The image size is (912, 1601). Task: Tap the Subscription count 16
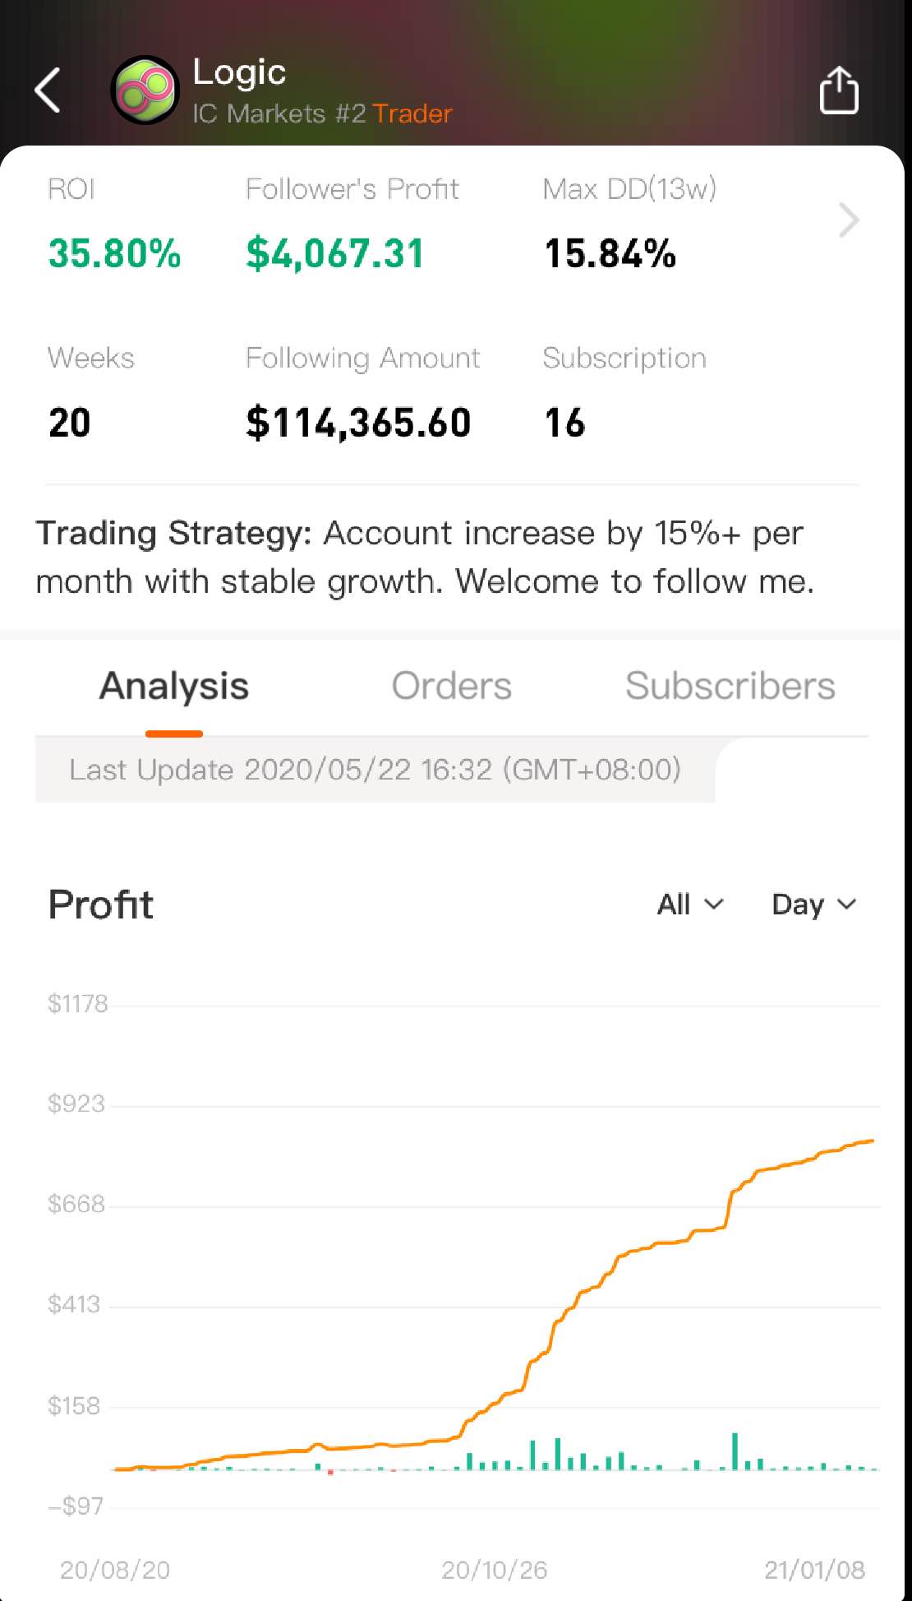pos(564,423)
